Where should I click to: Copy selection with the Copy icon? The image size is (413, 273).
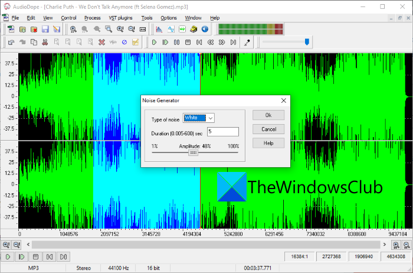pos(34,42)
